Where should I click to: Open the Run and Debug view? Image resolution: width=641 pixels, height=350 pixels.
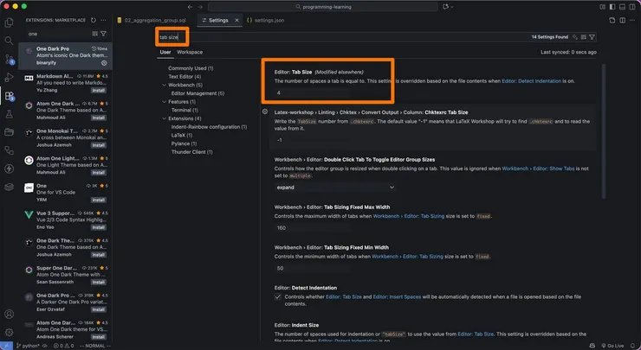click(x=9, y=78)
